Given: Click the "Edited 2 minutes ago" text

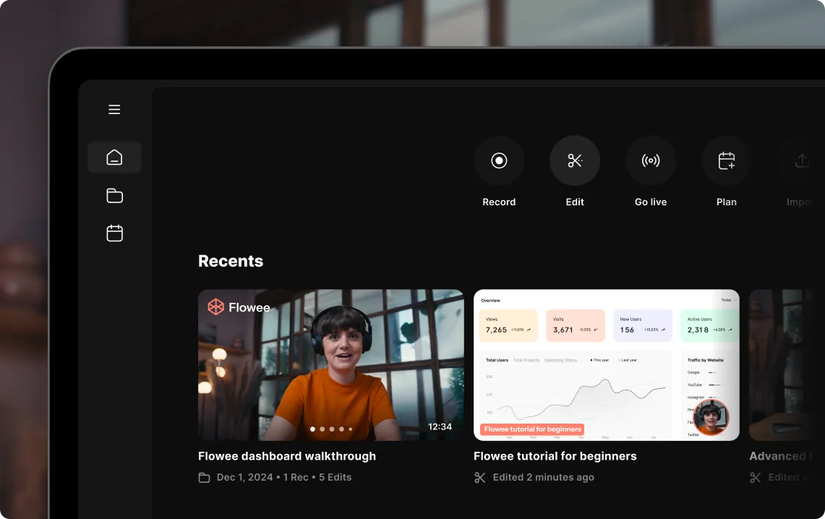Looking at the screenshot, I should click(544, 478).
